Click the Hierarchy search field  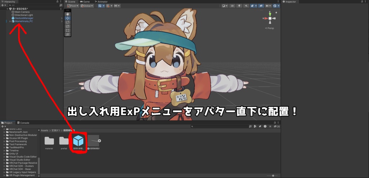pos(34,5)
